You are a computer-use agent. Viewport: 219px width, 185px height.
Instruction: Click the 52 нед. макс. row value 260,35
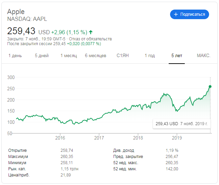pyautogui.click(x=172, y=163)
